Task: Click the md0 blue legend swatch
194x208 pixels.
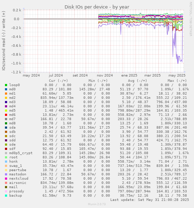Action: pos(6,89)
